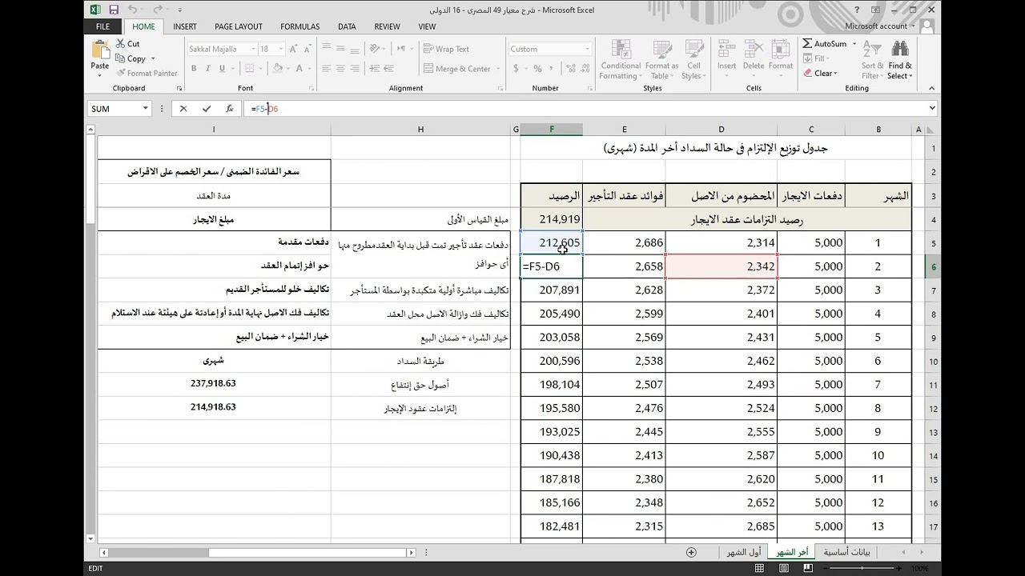The image size is (1025, 576).
Task: Expand the Copy dropdown arrow
Action: click(152, 58)
